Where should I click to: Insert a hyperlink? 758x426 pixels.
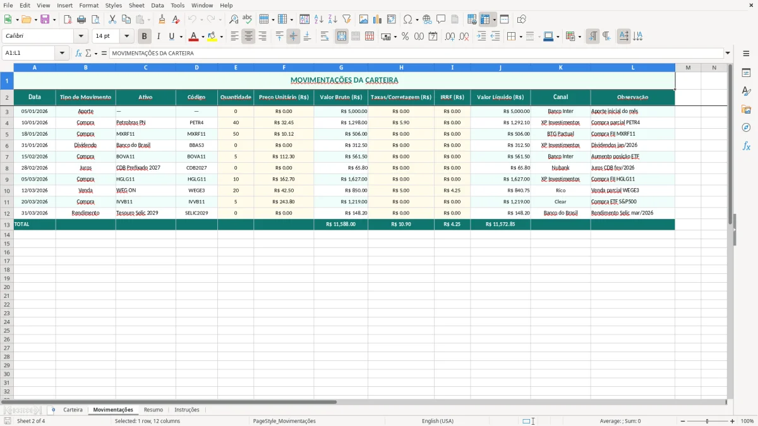pyautogui.click(x=427, y=20)
